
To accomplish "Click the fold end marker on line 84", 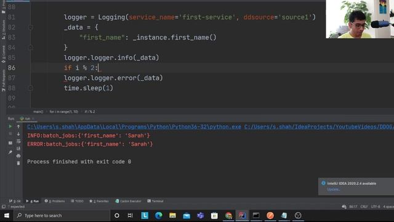I will pyautogui.click(x=31, y=47).
